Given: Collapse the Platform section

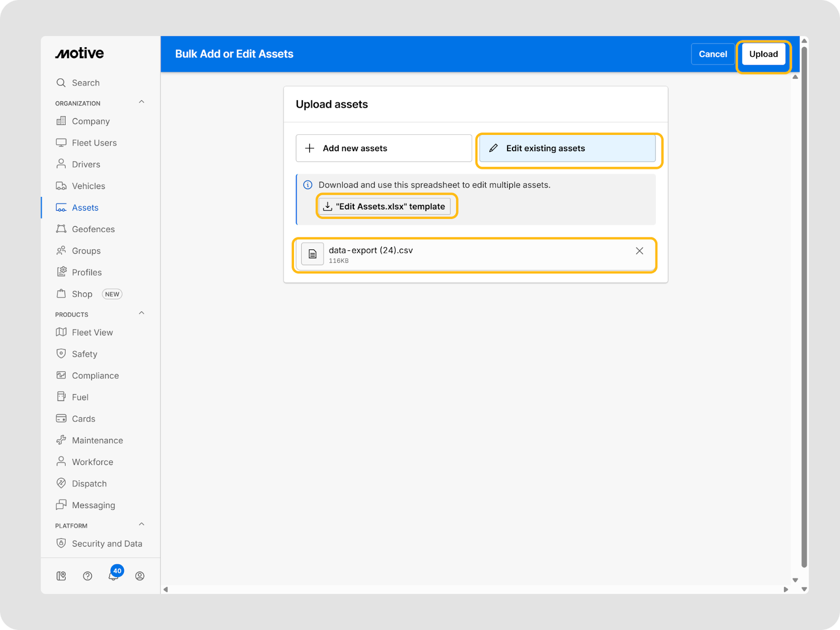Looking at the screenshot, I should point(141,524).
